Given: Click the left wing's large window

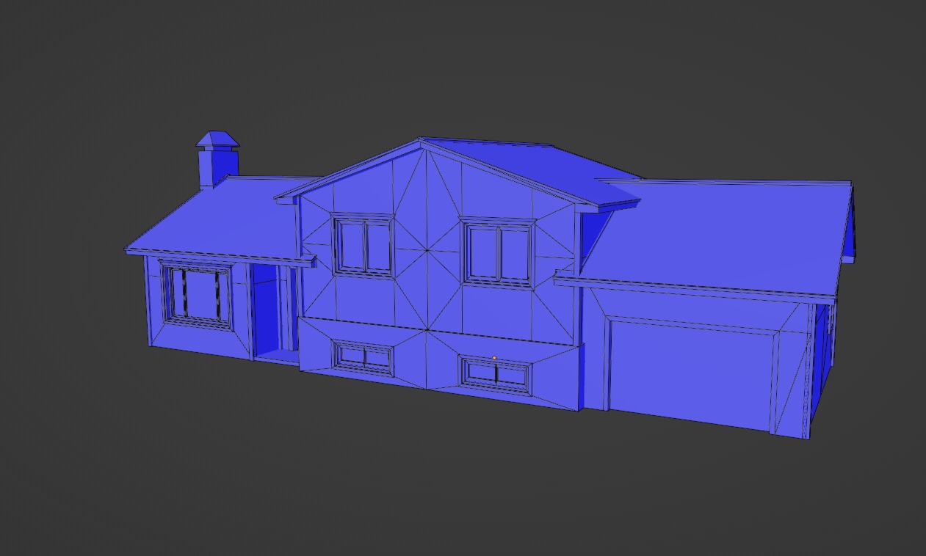Looking at the screenshot, I should tap(195, 293).
